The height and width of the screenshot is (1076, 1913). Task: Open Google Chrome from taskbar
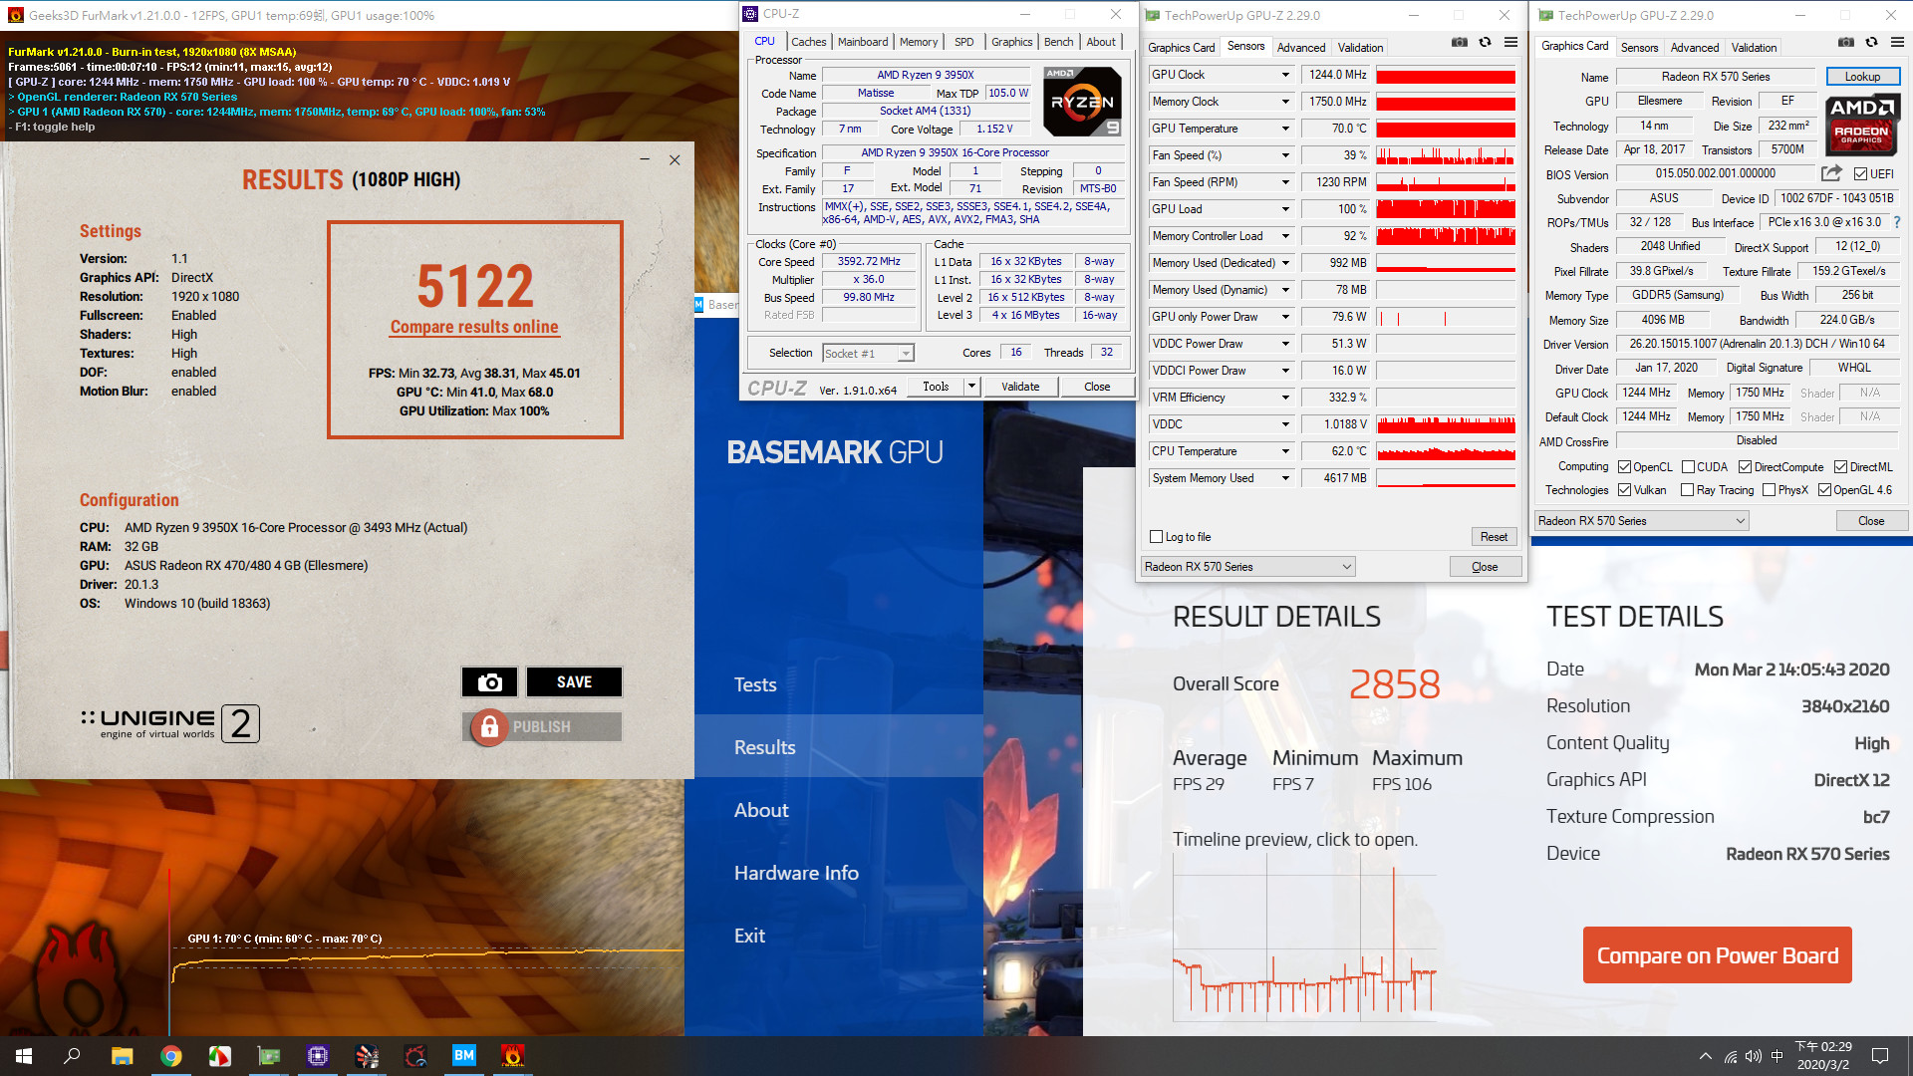point(170,1056)
